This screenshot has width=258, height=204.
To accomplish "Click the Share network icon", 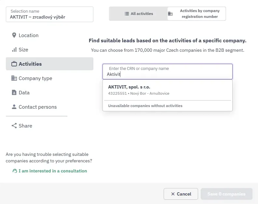I will 14,126.
